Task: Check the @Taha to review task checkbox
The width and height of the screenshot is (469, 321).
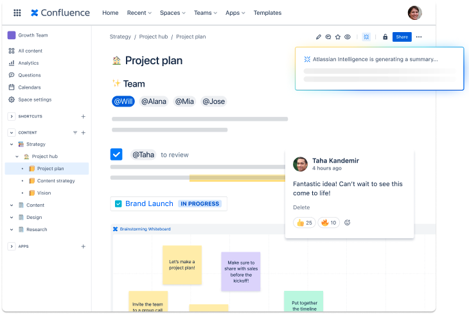Action: [116, 154]
